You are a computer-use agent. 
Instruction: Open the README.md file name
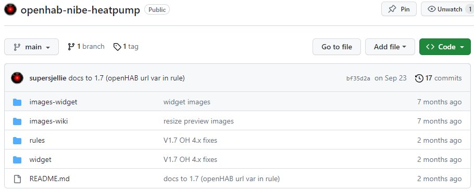pyautogui.click(x=49, y=179)
